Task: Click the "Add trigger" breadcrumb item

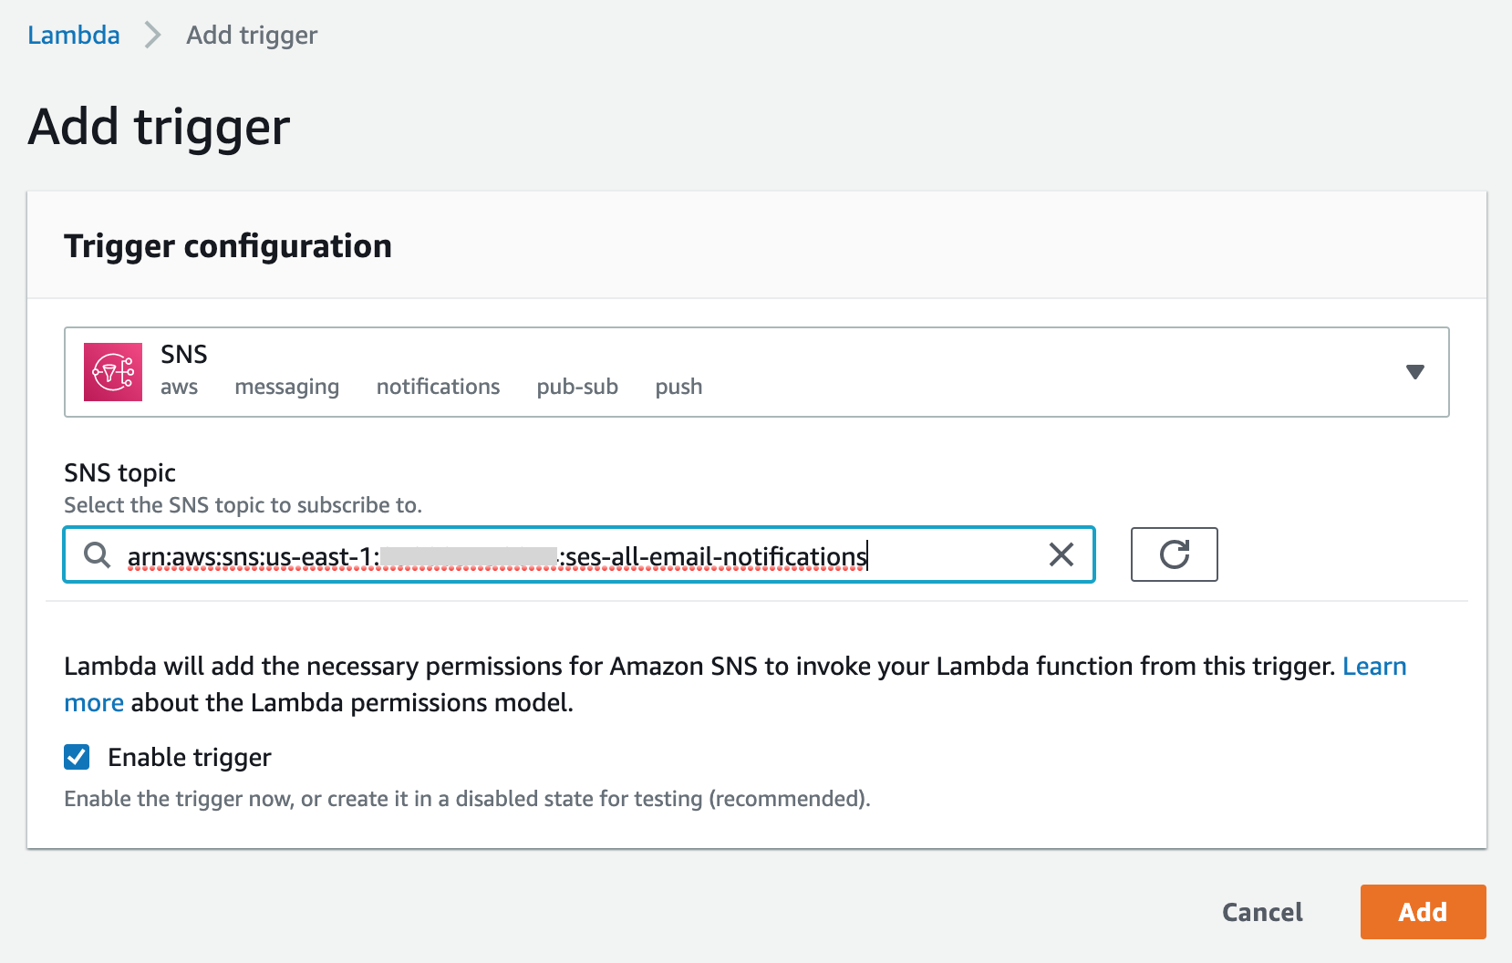Action: (x=252, y=36)
